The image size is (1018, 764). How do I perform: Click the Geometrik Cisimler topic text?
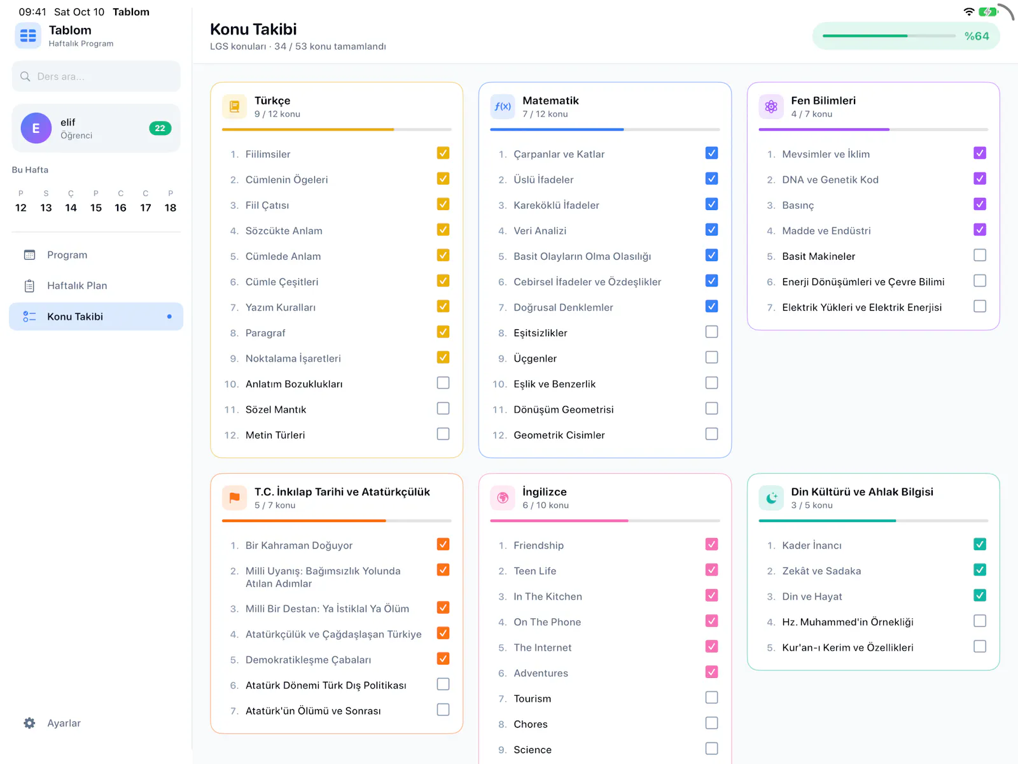(x=559, y=435)
